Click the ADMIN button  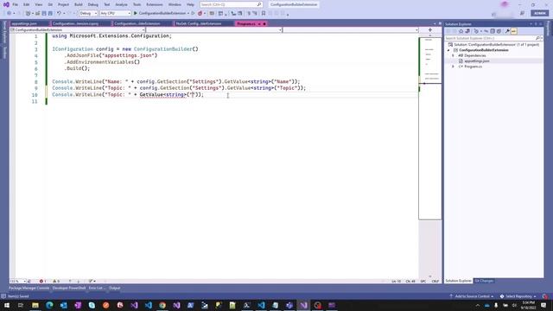[x=539, y=13]
